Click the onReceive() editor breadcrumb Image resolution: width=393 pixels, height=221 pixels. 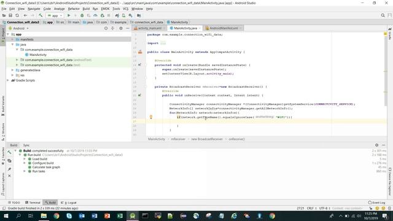tap(236, 139)
